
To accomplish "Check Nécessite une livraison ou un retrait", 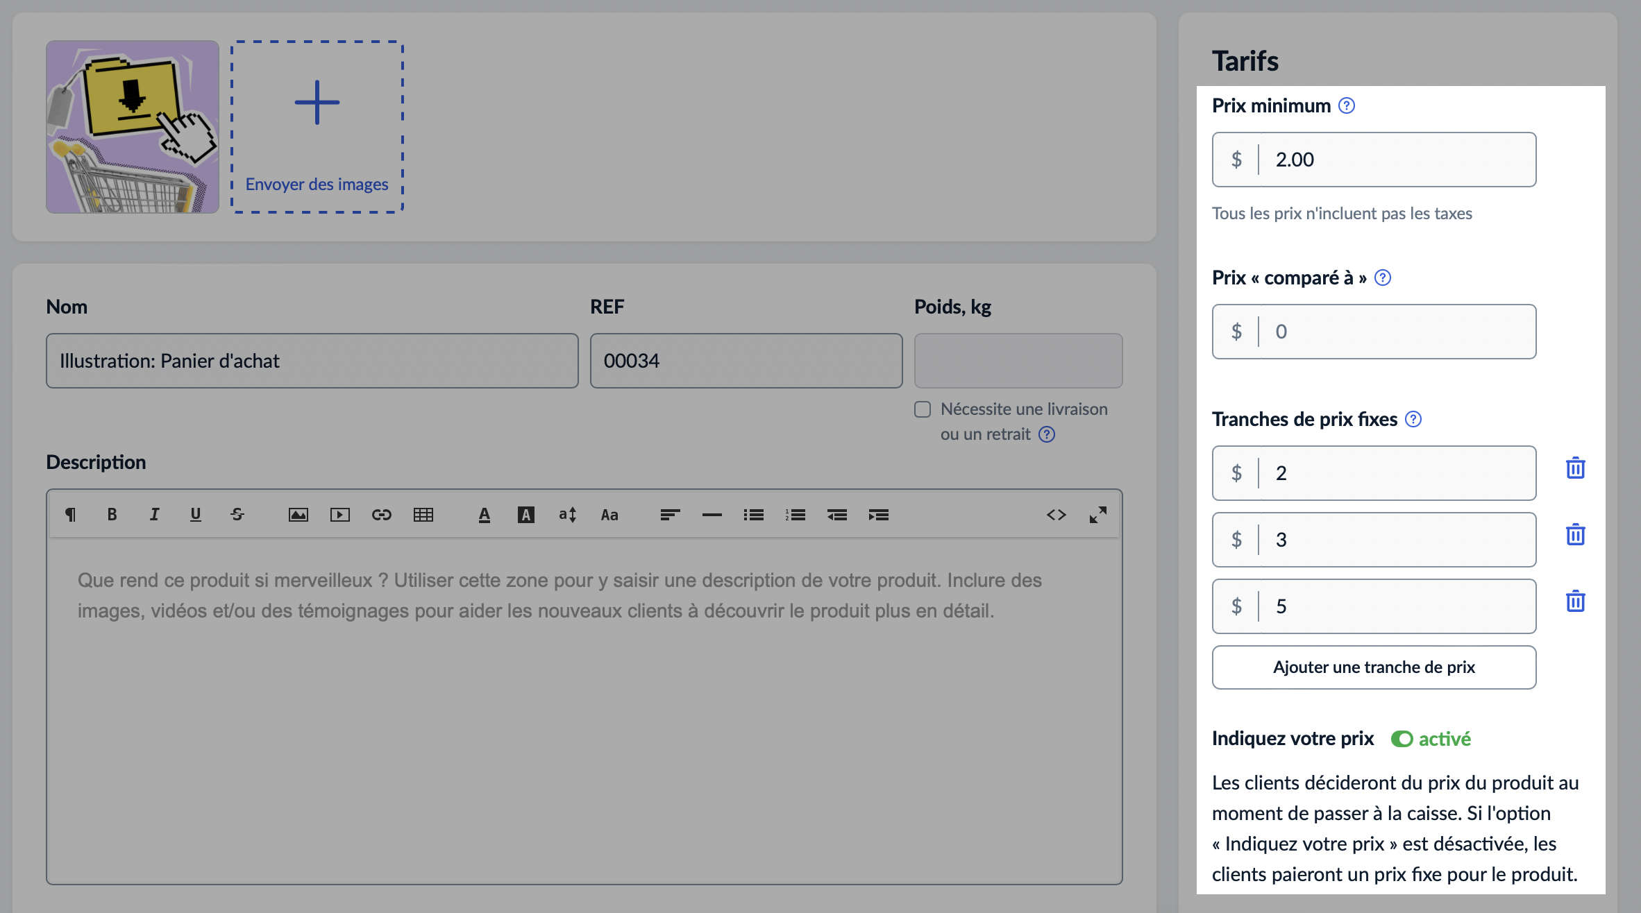I will 923,409.
